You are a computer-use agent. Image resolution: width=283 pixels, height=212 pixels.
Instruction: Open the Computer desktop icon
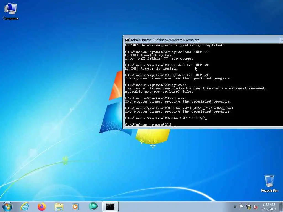[x=11, y=11]
